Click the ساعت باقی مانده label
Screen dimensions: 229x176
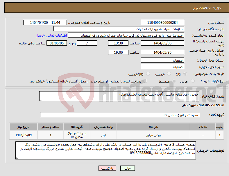pos(32,43)
